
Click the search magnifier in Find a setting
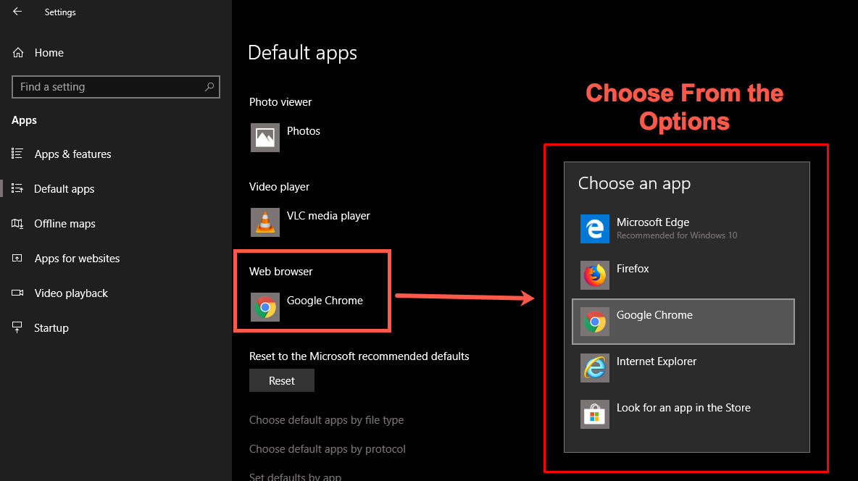click(x=210, y=86)
